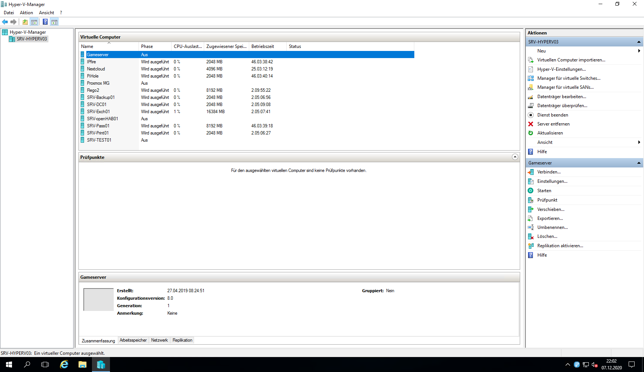Sort by the Betriebszeit column header
This screenshot has width=644, height=372.
pyautogui.click(x=268, y=46)
